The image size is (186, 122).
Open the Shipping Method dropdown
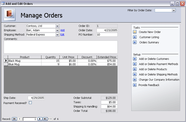(x=57, y=34)
